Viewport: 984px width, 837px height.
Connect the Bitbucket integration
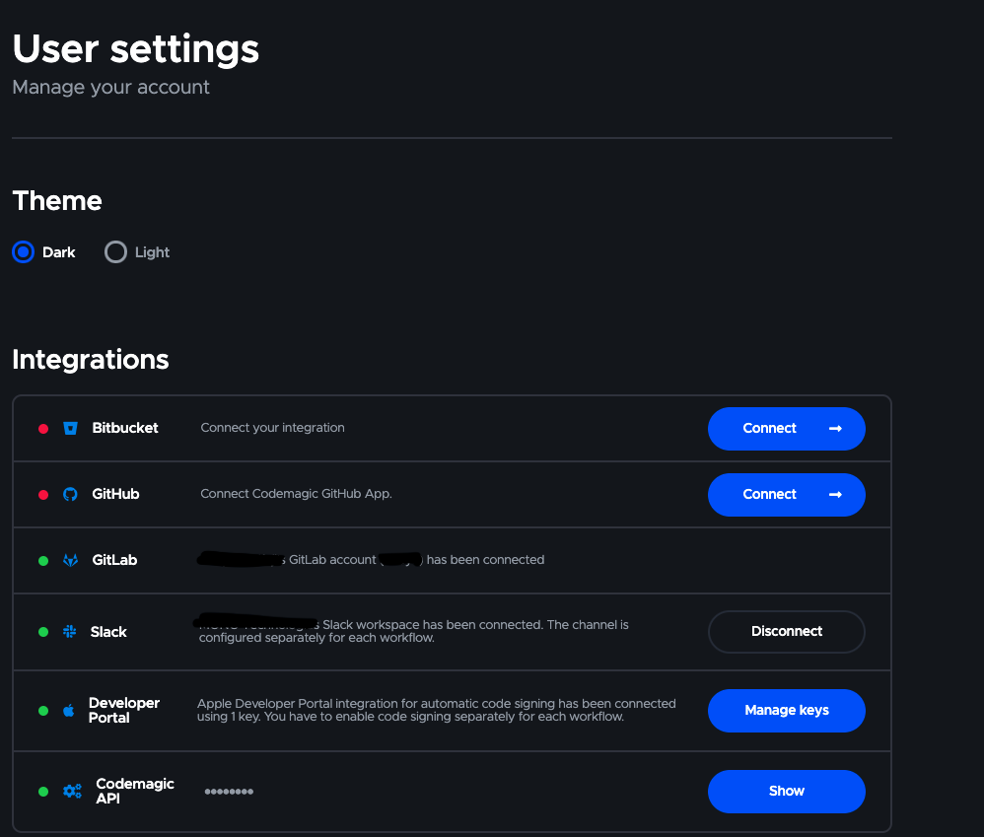point(786,429)
